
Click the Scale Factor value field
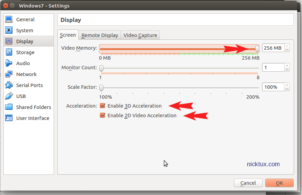273,87
